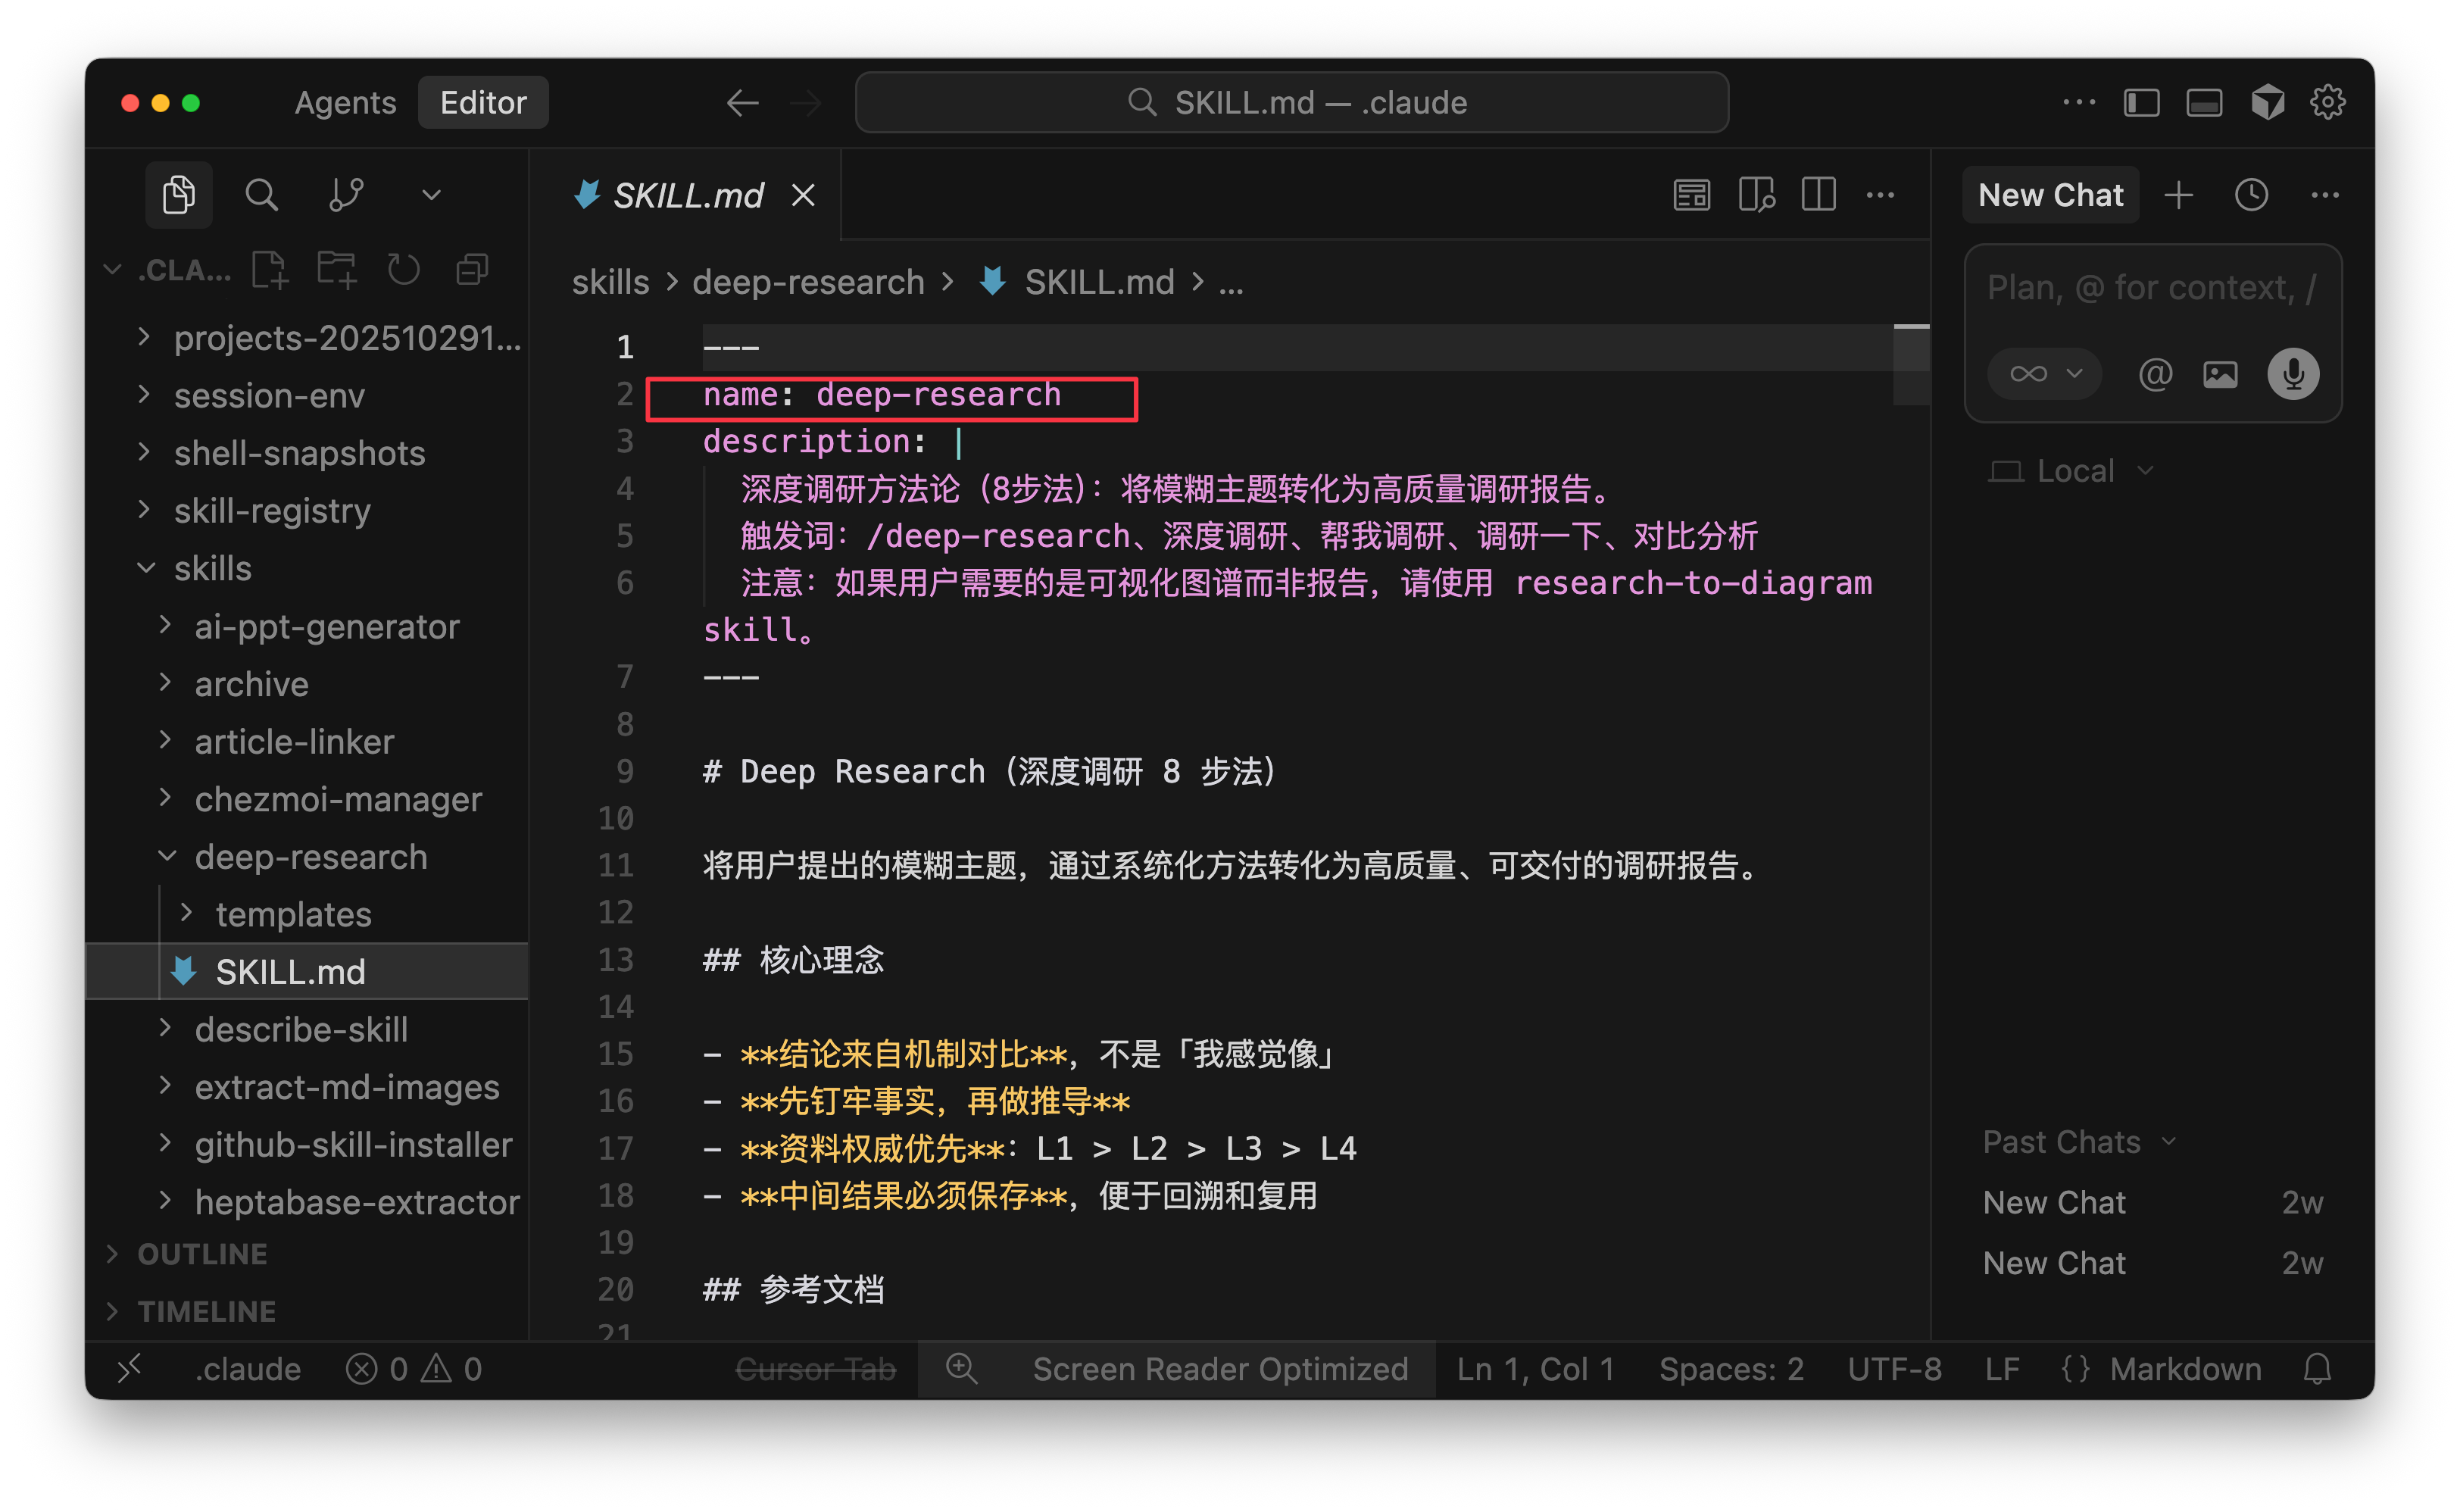Toggle Cursor Tab in status bar

click(x=815, y=1368)
